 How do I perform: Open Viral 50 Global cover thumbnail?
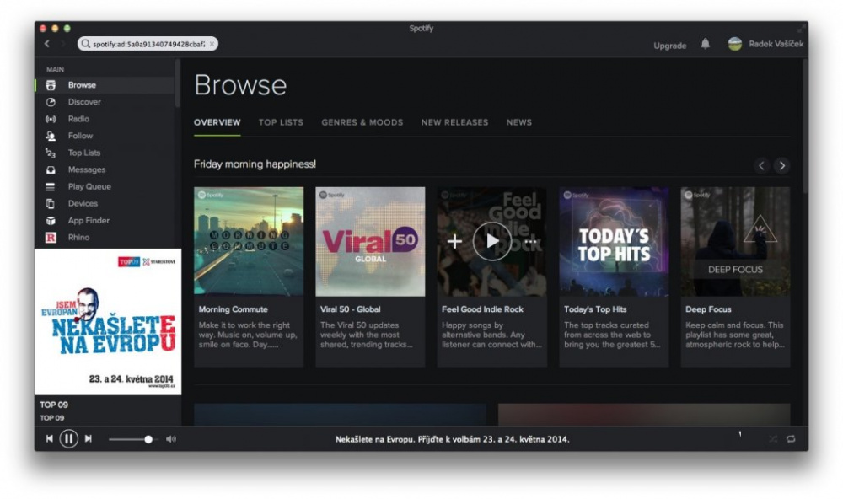tap(370, 241)
